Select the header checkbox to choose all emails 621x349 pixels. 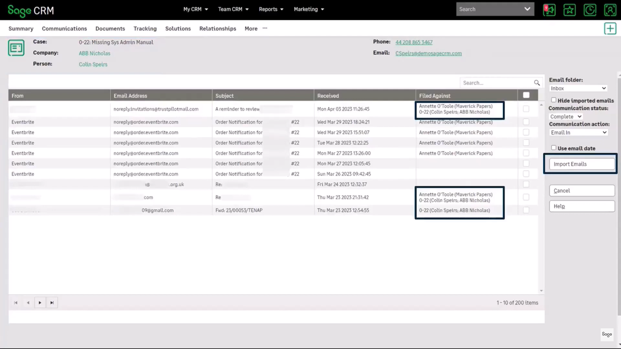526,95
